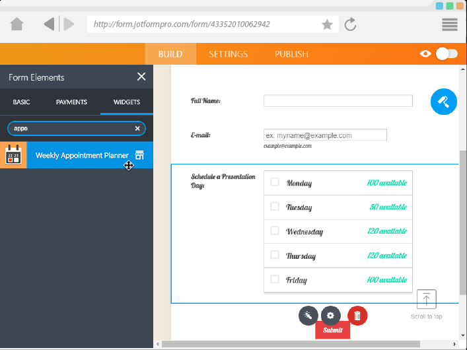This screenshot has height=350, width=467.
Task: Click the Scroll to top button
Action: [x=426, y=299]
